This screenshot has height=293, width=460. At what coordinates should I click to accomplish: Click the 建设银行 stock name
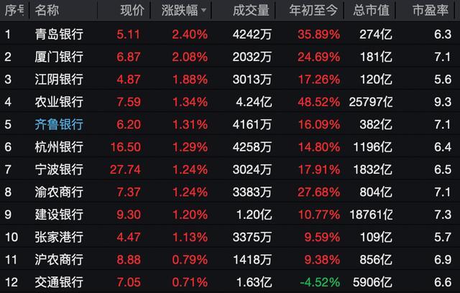pyautogui.click(x=59, y=214)
